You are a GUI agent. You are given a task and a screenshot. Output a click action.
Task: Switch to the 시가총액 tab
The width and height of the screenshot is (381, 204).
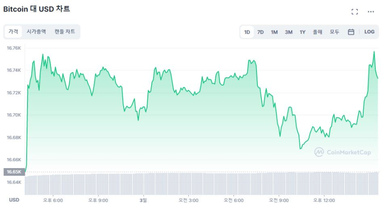tap(36, 32)
